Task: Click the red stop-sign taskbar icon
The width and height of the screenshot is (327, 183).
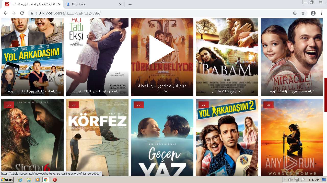Action: pyautogui.click(x=55, y=180)
